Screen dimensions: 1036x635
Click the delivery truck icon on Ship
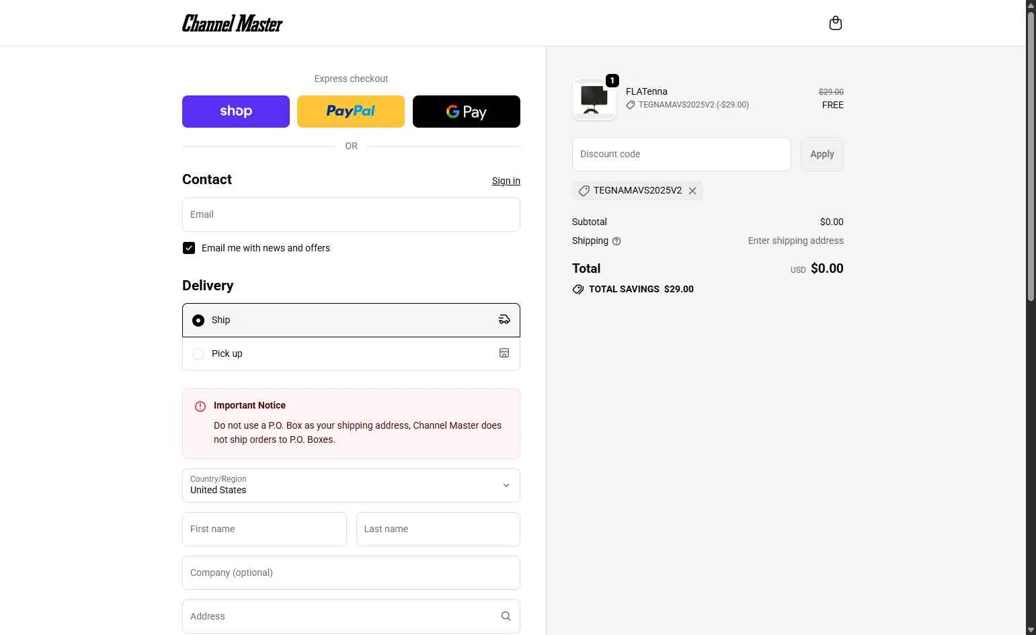tap(504, 320)
